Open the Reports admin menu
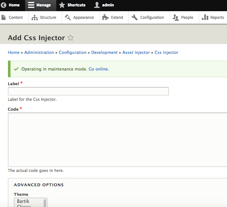The width and height of the screenshot is (227, 207). 213,18
